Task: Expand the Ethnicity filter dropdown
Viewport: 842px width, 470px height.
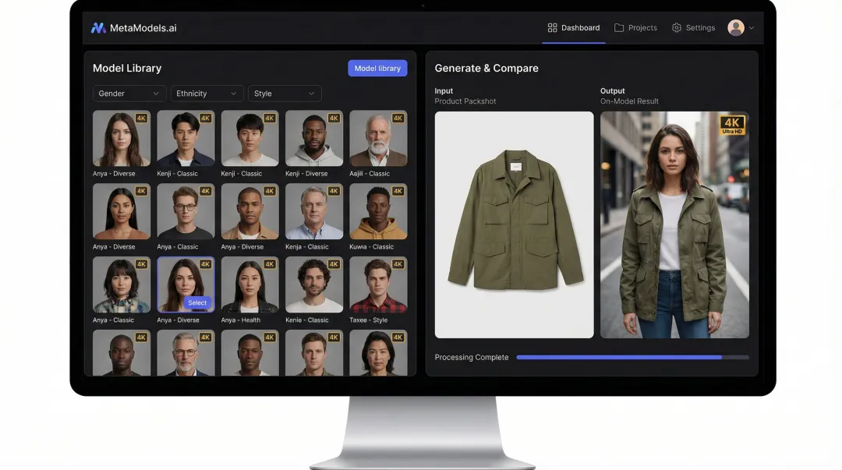Action: 206,93
